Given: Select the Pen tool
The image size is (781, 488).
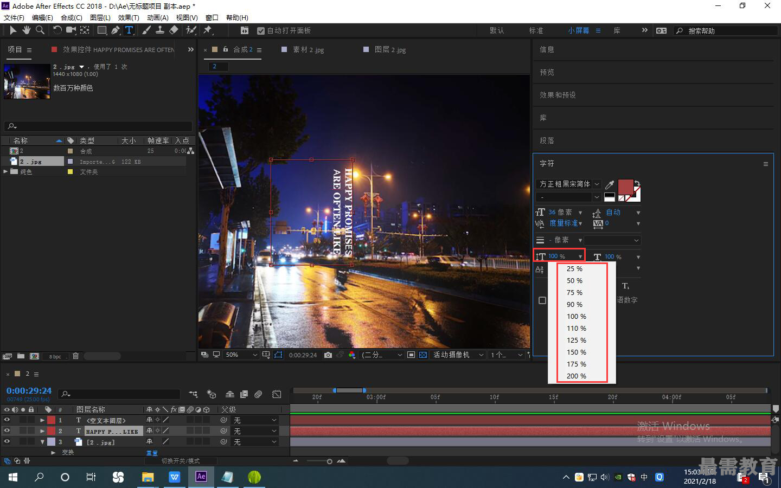Looking at the screenshot, I should 116,30.
